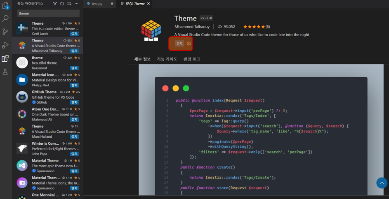The height and width of the screenshot is (199, 389).
Task: Install Mhammed Talhaouy's Theme from list
Action: click(x=74, y=51)
